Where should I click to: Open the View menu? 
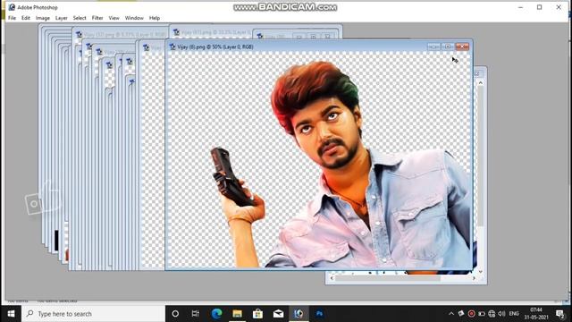coord(114,18)
